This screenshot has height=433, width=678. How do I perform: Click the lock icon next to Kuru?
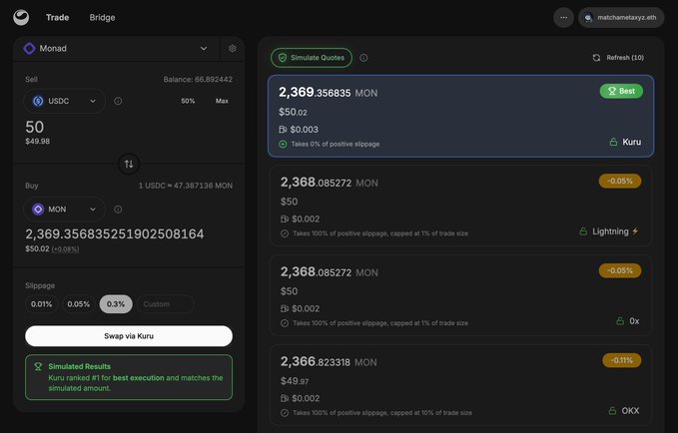click(613, 142)
